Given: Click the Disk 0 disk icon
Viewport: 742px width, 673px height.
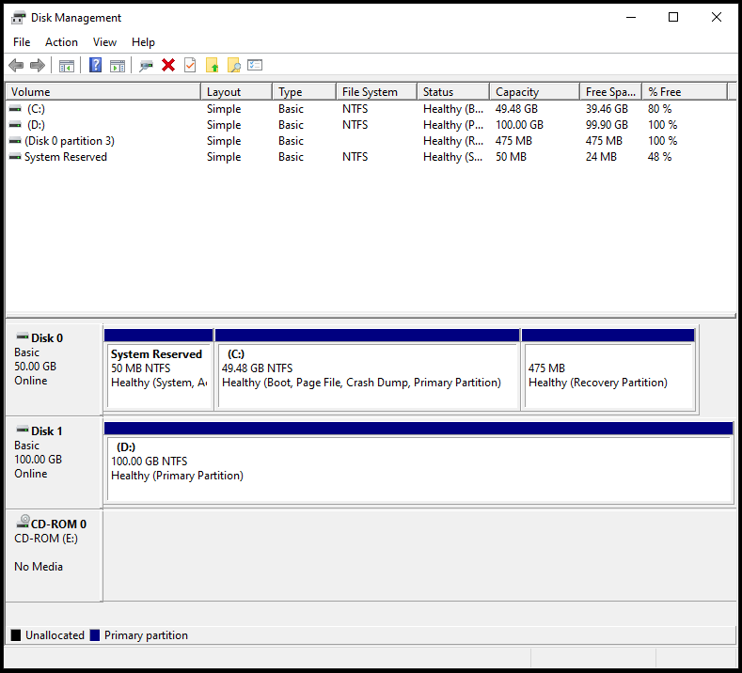Looking at the screenshot, I should click(23, 336).
